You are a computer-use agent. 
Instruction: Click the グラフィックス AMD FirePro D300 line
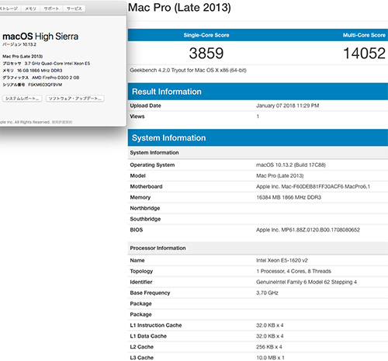point(41,78)
